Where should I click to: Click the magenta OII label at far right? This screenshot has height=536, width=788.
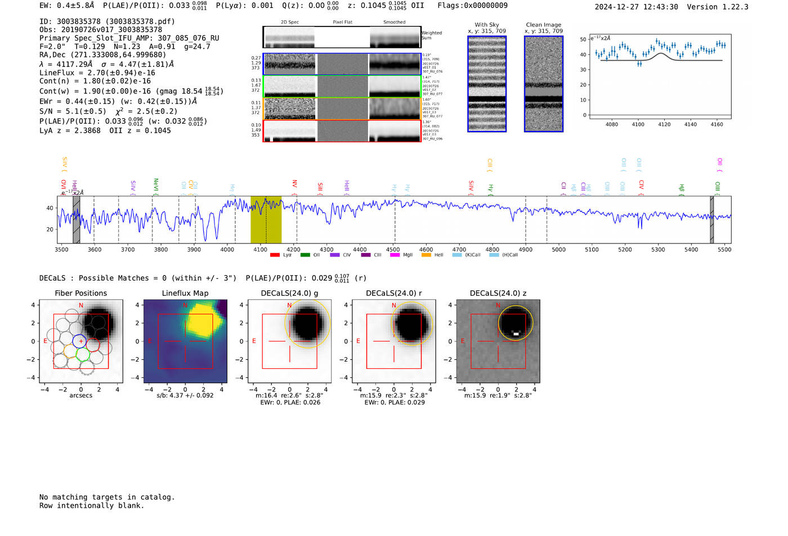pyautogui.click(x=719, y=165)
